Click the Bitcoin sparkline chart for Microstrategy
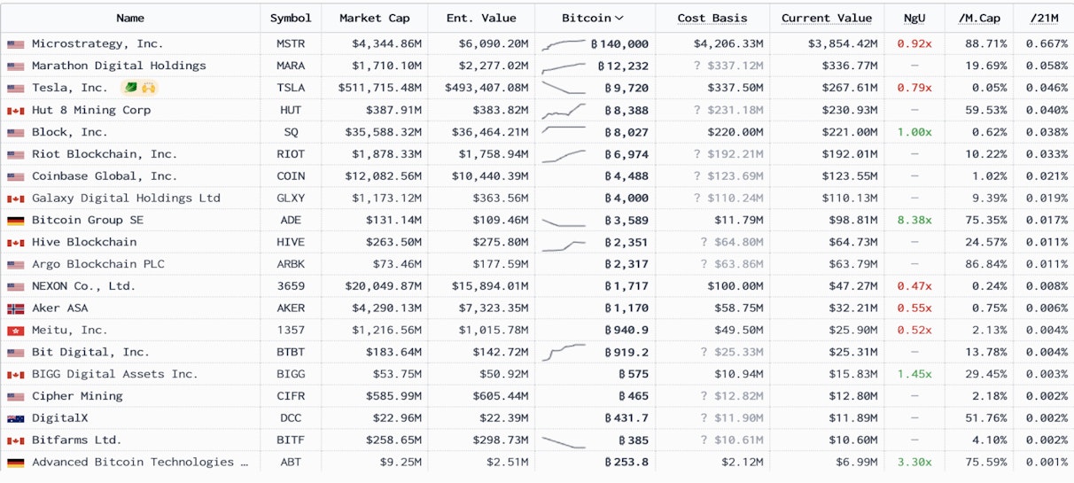Image resolution: width=1074 pixels, height=483 pixels. tap(564, 43)
